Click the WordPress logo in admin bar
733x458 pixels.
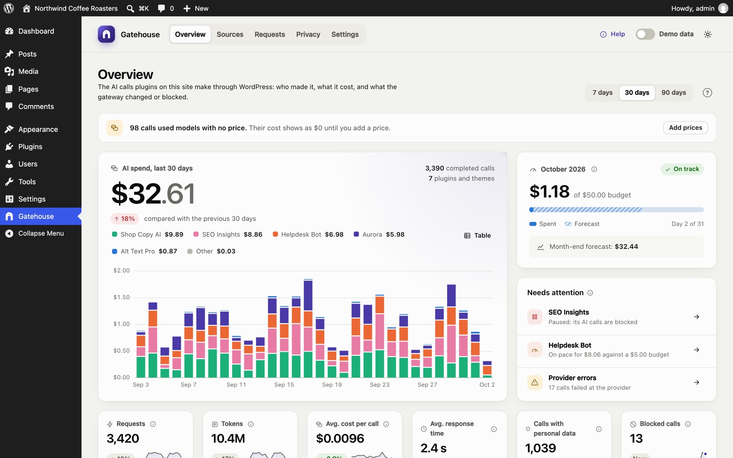(x=9, y=8)
